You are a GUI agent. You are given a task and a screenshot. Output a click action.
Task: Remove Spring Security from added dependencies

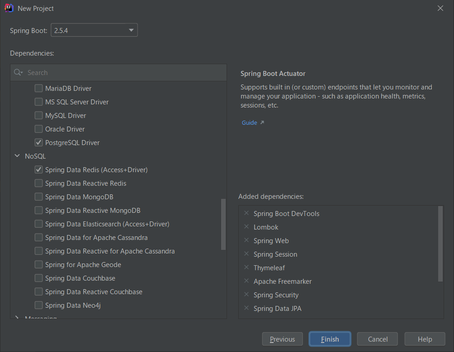point(246,295)
